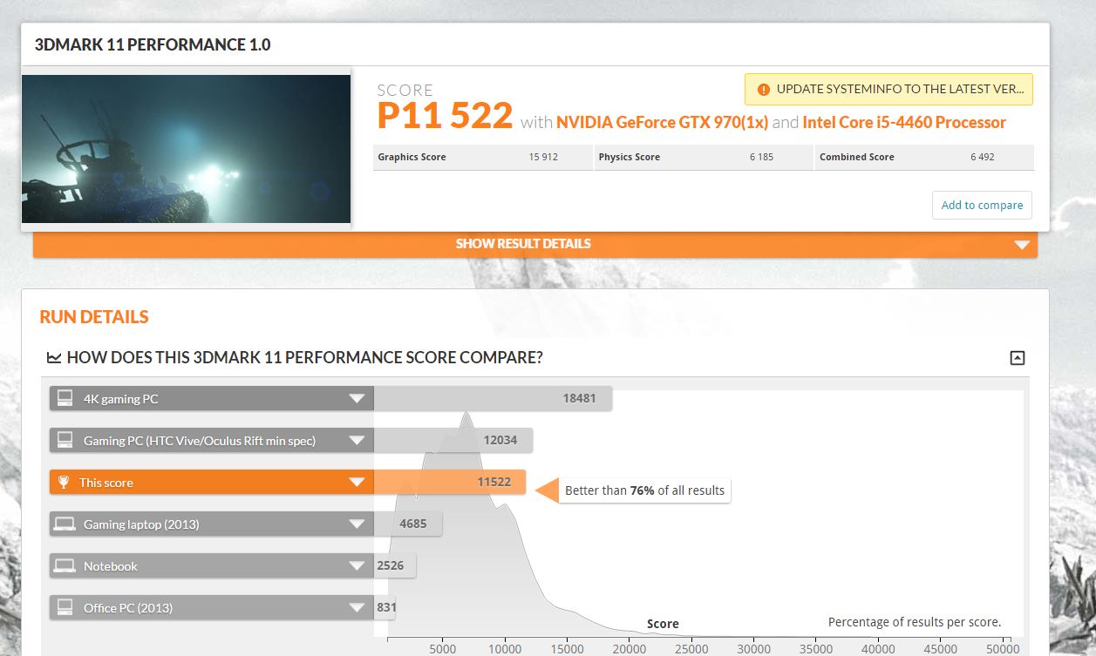This screenshot has width=1096, height=656.
Task: Click the Better than 76% of all results tooltip
Action: [x=644, y=490]
